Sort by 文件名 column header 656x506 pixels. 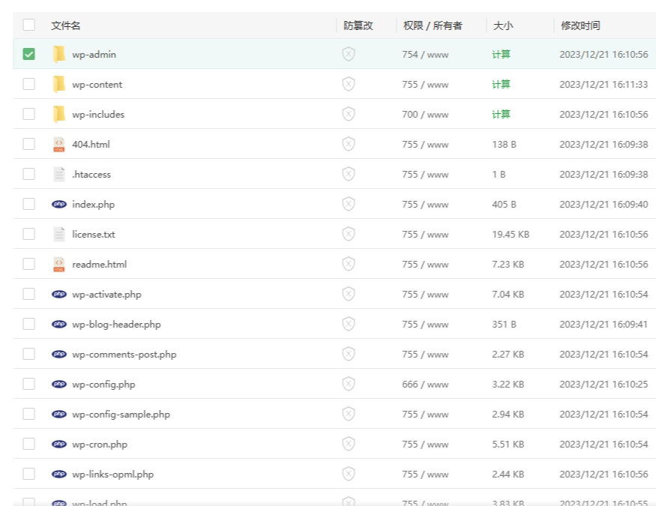66,25
